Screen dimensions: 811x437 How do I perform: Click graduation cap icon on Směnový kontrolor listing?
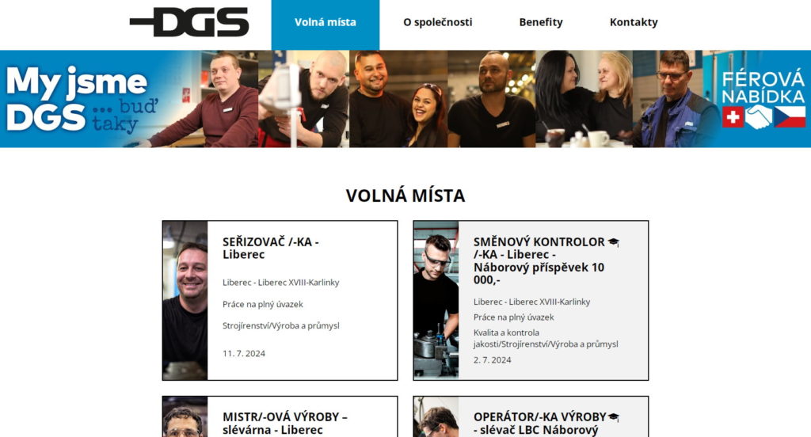[614, 242]
